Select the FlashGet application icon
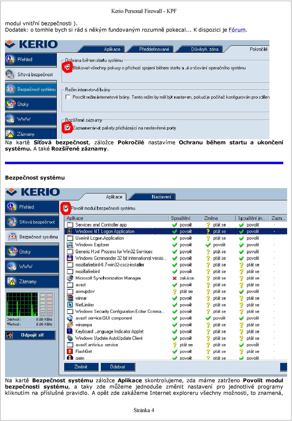The height and width of the screenshot is (421, 292). pyautogui.click(x=70, y=351)
